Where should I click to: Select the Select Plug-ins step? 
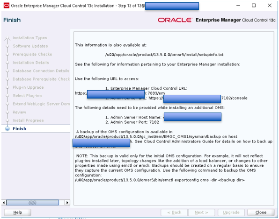[27, 95]
